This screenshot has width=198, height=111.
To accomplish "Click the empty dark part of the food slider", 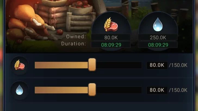I will click(x=119, y=65).
